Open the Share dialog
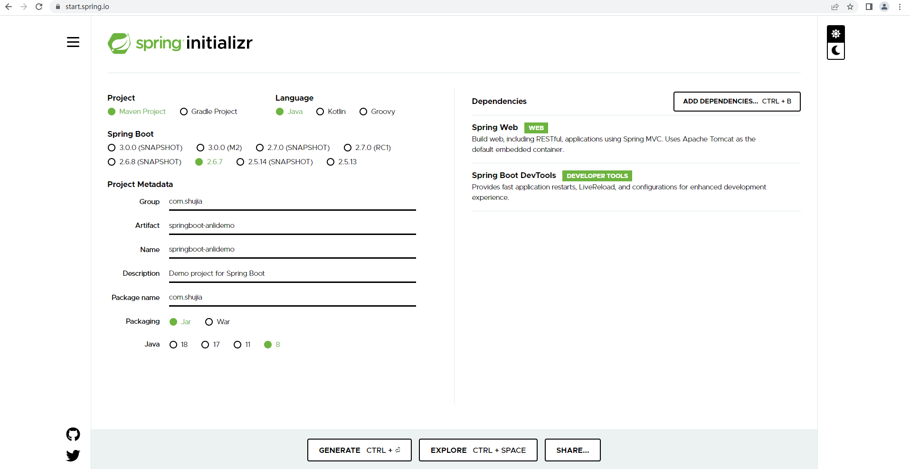Image resolution: width=910 pixels, height=469 pixels. click(x=573, y=450)
